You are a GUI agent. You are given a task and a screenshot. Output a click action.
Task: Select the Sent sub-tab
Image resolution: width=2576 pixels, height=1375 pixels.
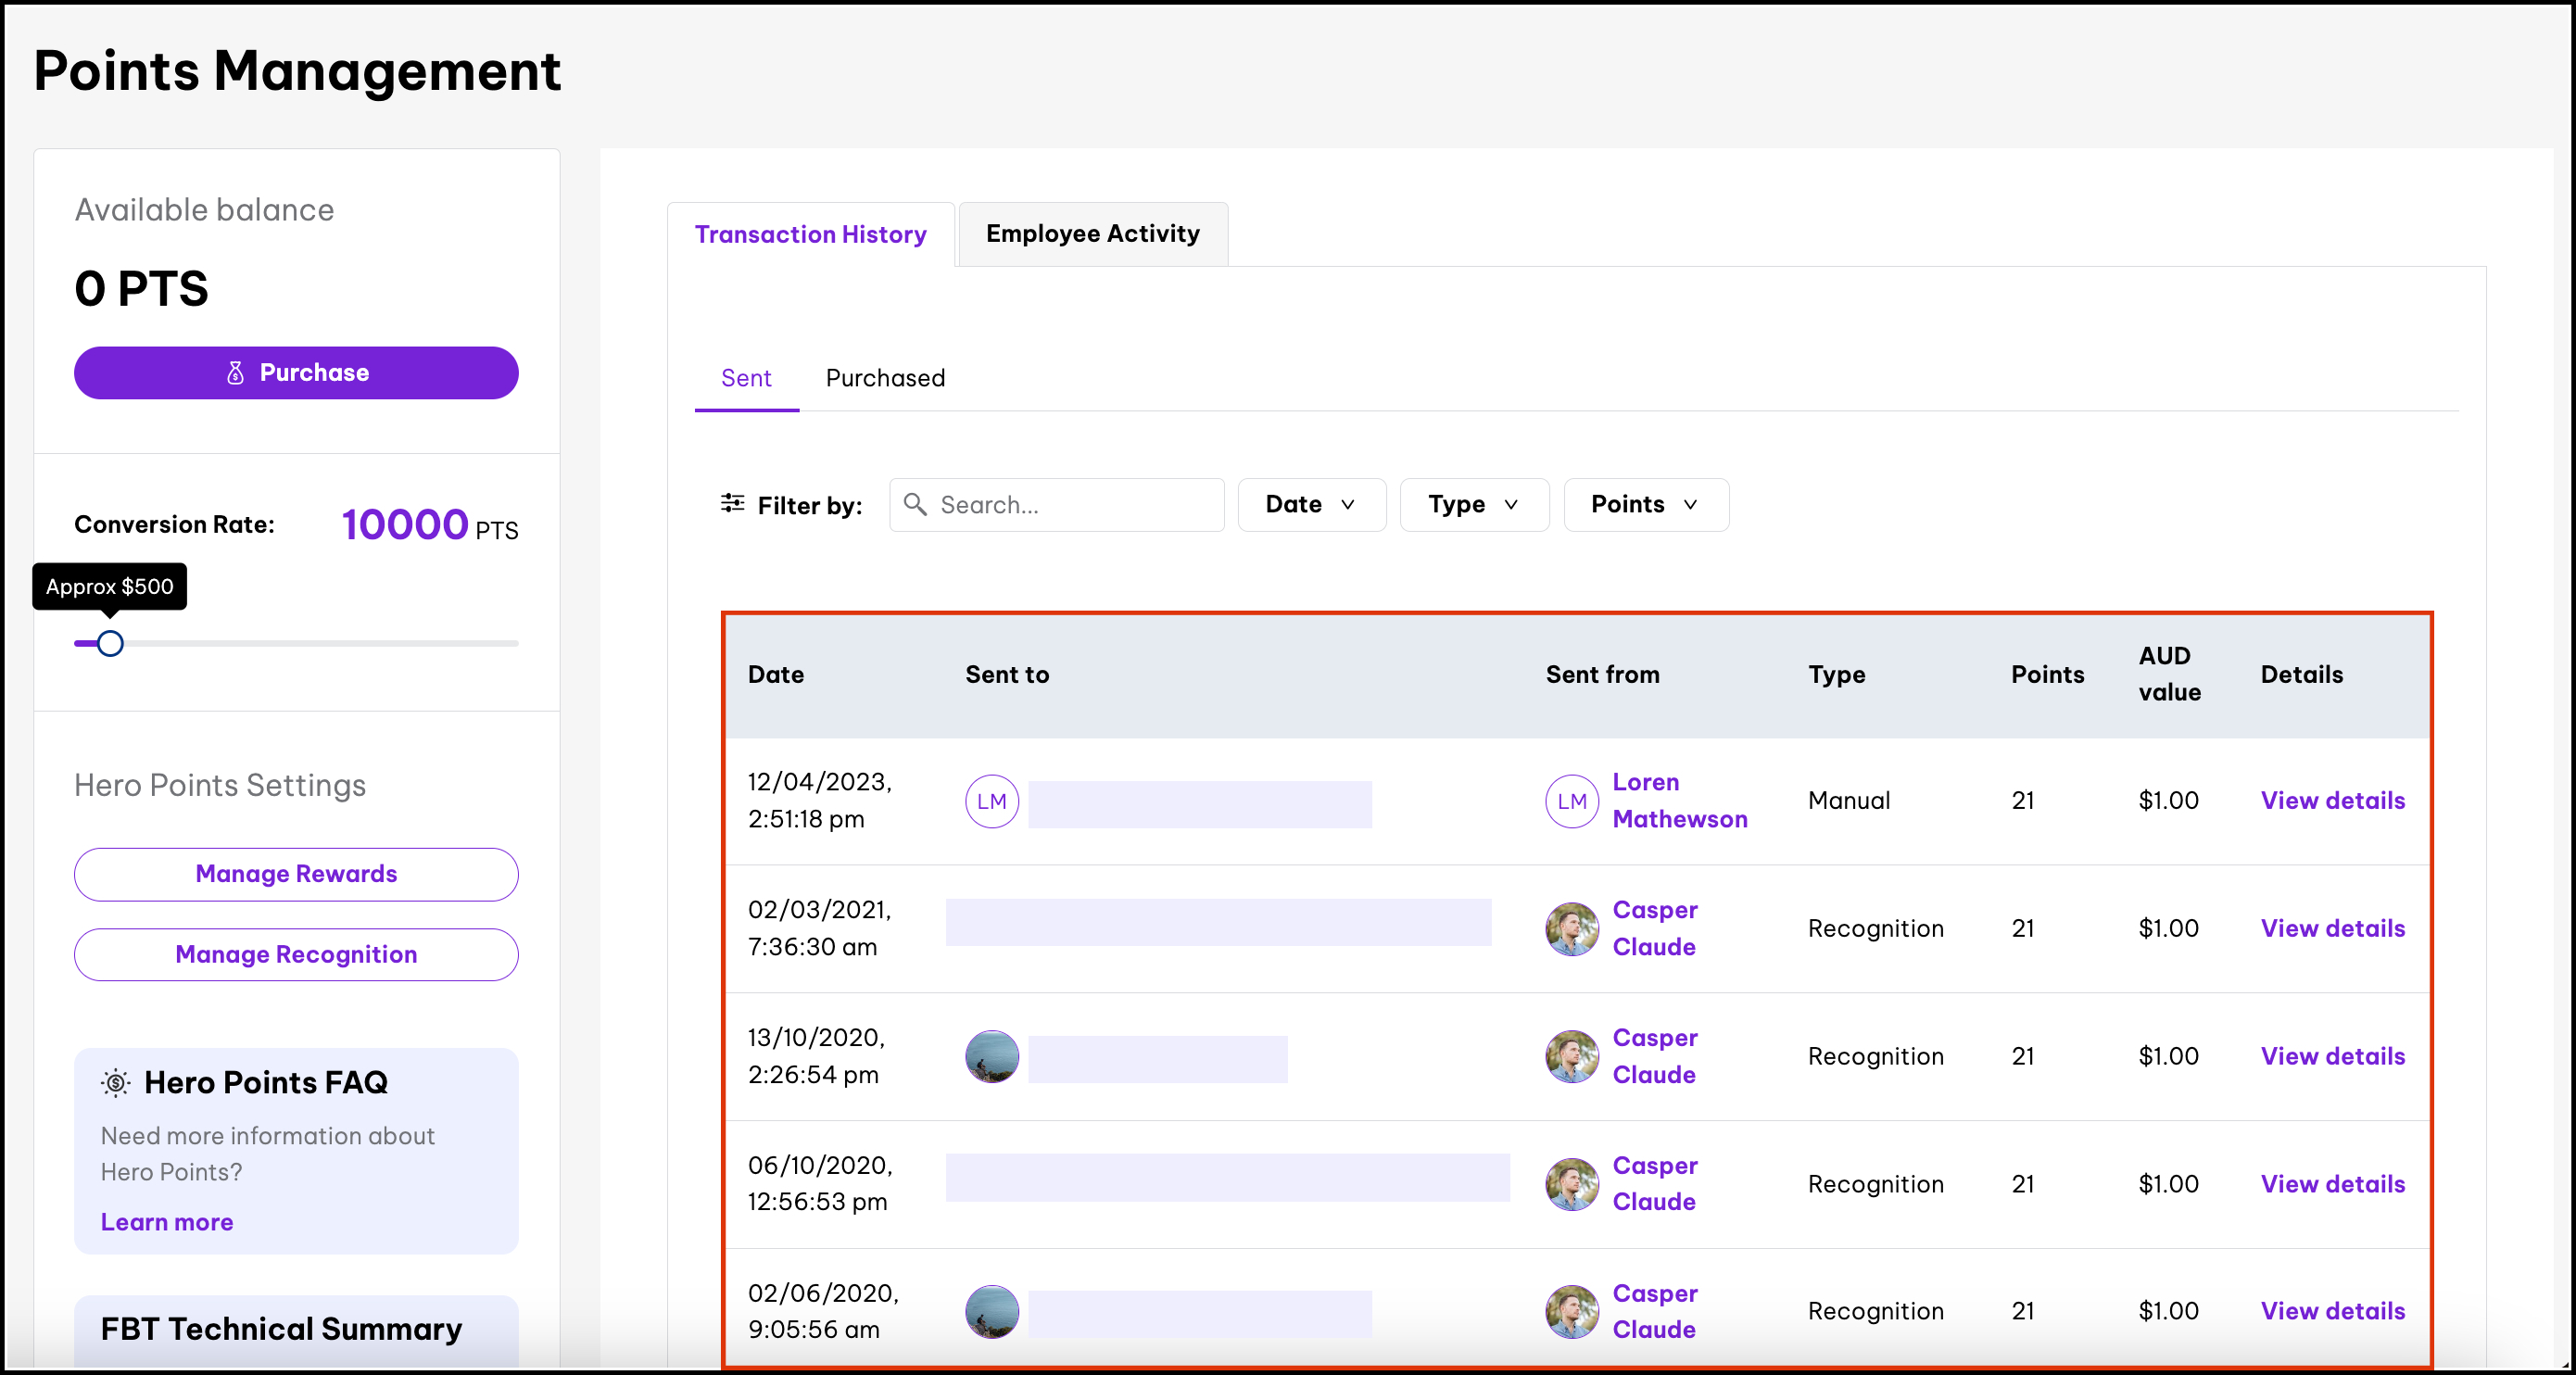(746, 378)
